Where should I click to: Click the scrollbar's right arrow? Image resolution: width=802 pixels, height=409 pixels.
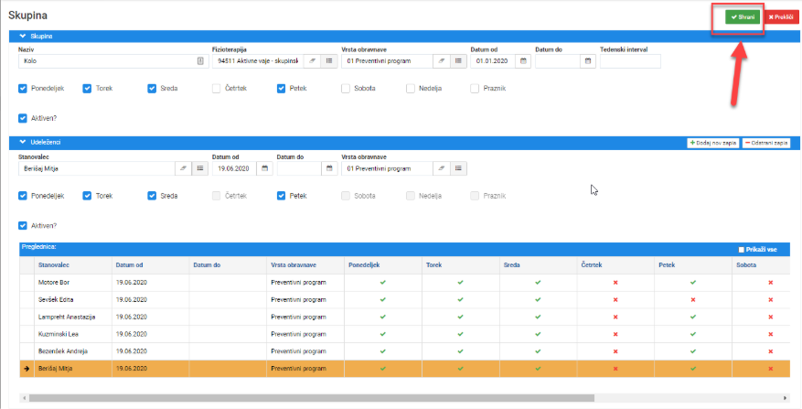pos(786,398)
